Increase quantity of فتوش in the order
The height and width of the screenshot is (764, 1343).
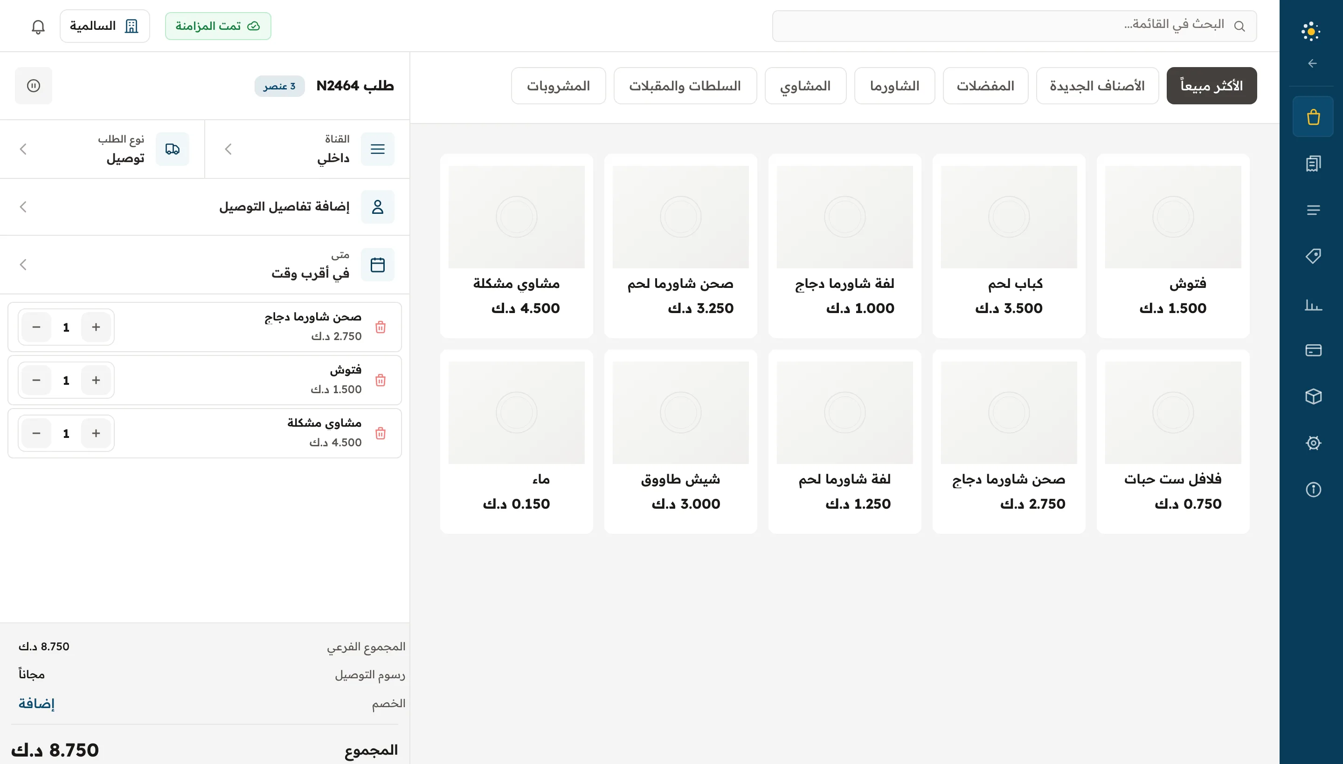click(x=96, y=380)
